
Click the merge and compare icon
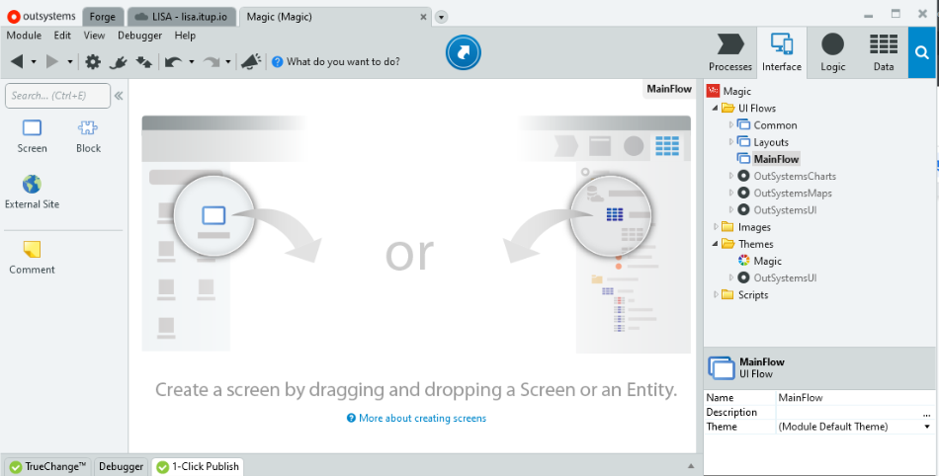point(143,61)
